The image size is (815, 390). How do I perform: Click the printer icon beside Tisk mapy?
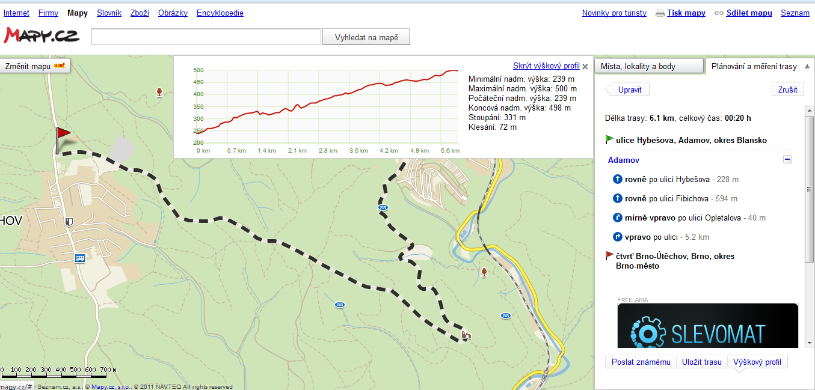click(660, 13)
